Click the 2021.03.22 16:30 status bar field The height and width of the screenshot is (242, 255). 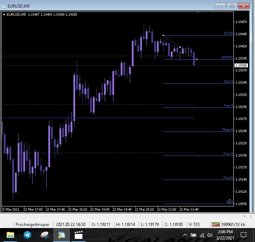click(x=71, y=225)
